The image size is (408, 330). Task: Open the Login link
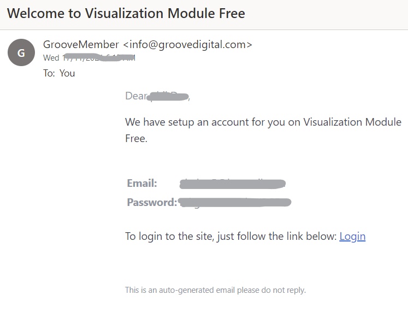pyautogui.click(x=352, y=237)
